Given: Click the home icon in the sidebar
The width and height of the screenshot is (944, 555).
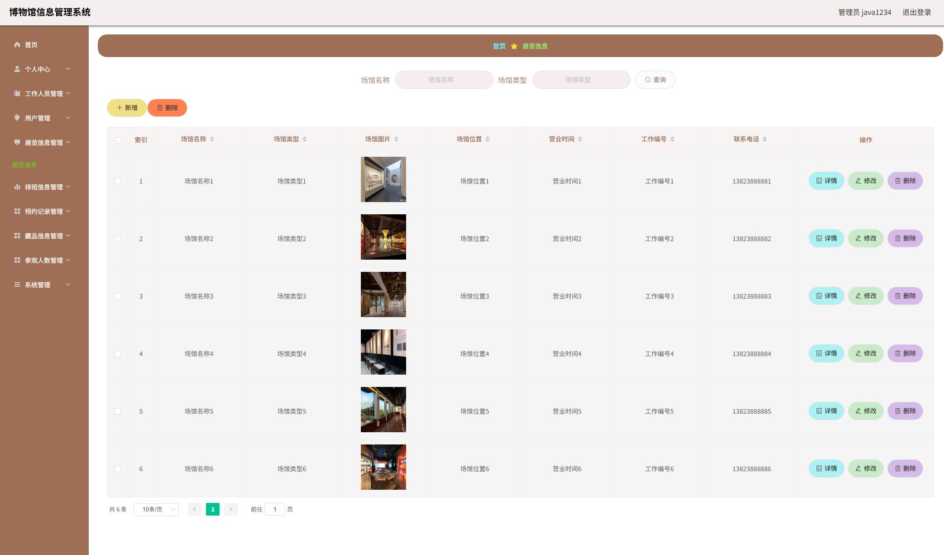Looking at the screenshot, I should 17,44.
